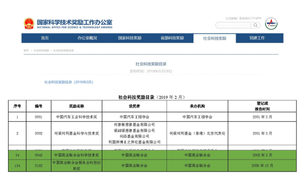Click the 中国商业联合会服务业科技创新奖 cell
The height and width of the screenshot is (184, 306).
pyautogui.click(x=76, y=166)
